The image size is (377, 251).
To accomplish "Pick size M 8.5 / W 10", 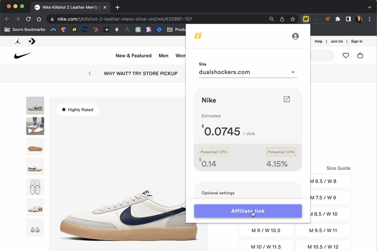I will point(330,214).
